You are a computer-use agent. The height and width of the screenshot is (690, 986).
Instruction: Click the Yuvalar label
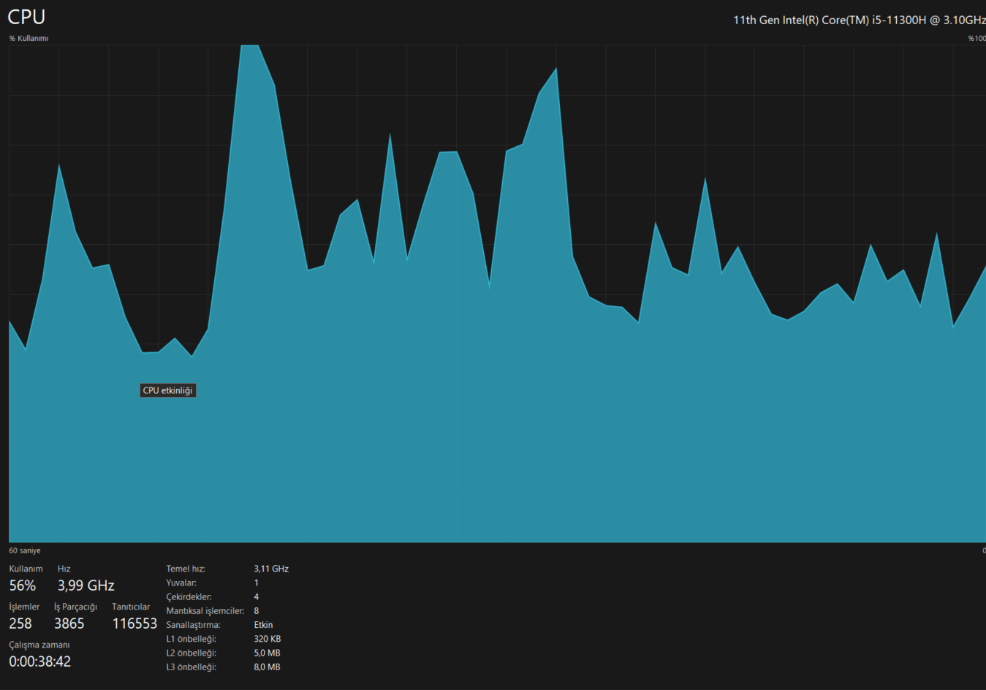(x=181, y=583)
